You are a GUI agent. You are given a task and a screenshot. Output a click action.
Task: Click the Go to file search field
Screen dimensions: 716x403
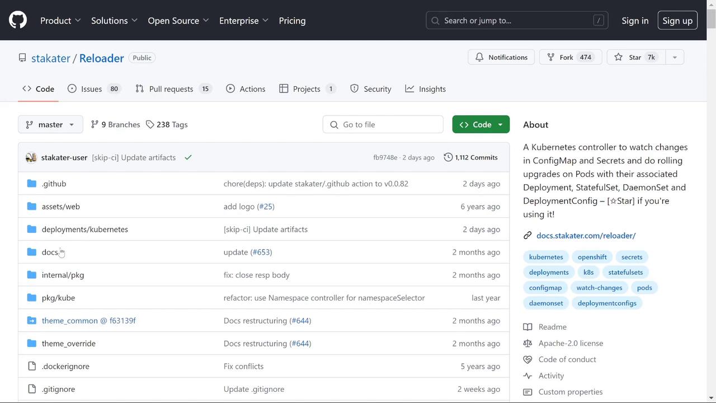[383, 124]
